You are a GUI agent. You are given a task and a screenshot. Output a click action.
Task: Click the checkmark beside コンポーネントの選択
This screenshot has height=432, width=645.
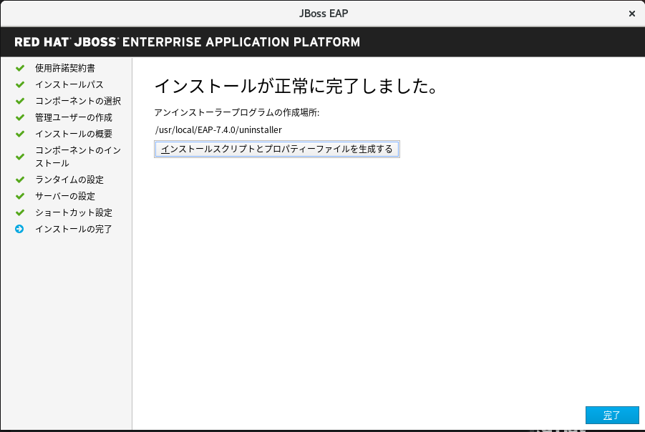[x=20, y=101]
